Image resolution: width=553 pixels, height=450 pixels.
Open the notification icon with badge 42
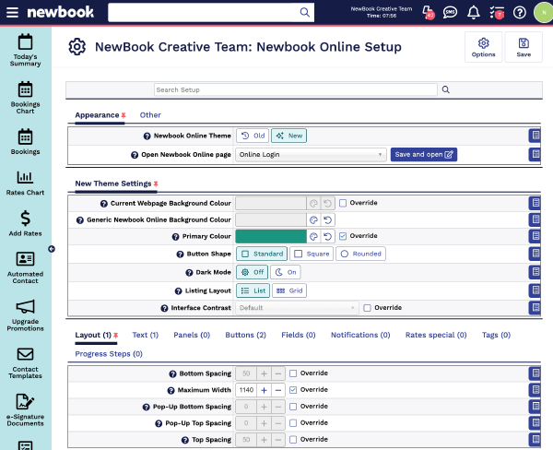(x=429, y=12)
